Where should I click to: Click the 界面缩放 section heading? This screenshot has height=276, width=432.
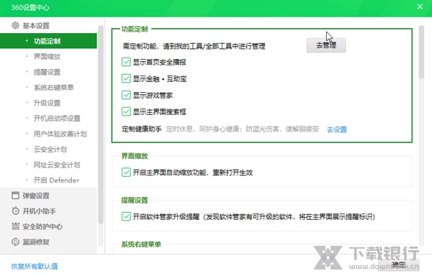click(x=135, y=156)
